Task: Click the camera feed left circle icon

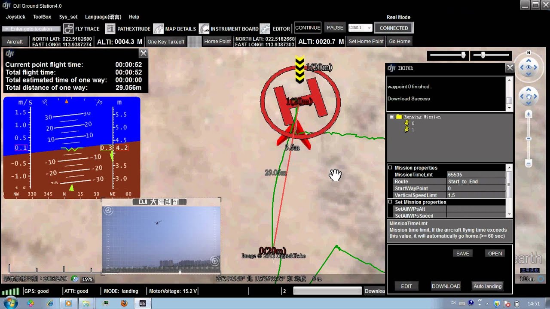Action: 108,210
